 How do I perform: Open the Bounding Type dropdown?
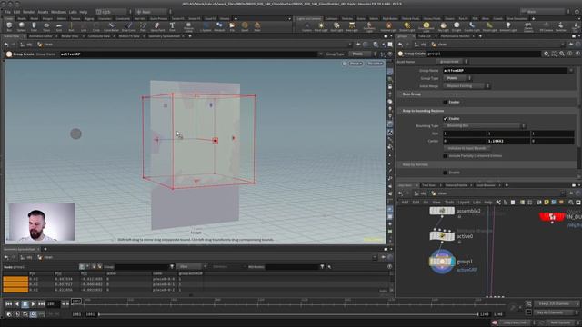pyautogui.click(x=485, y=125)
